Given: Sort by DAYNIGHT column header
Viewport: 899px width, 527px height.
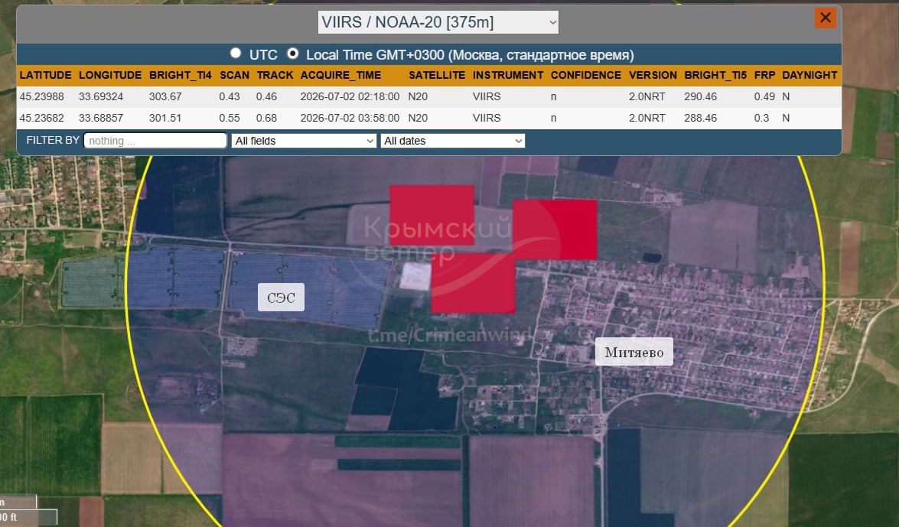Looking at the screenshot, I should click(809, 75).
